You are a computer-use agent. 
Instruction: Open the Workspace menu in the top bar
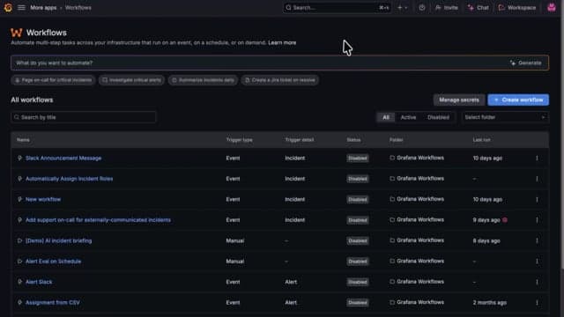pyautogui.click(x=517, y=8)
